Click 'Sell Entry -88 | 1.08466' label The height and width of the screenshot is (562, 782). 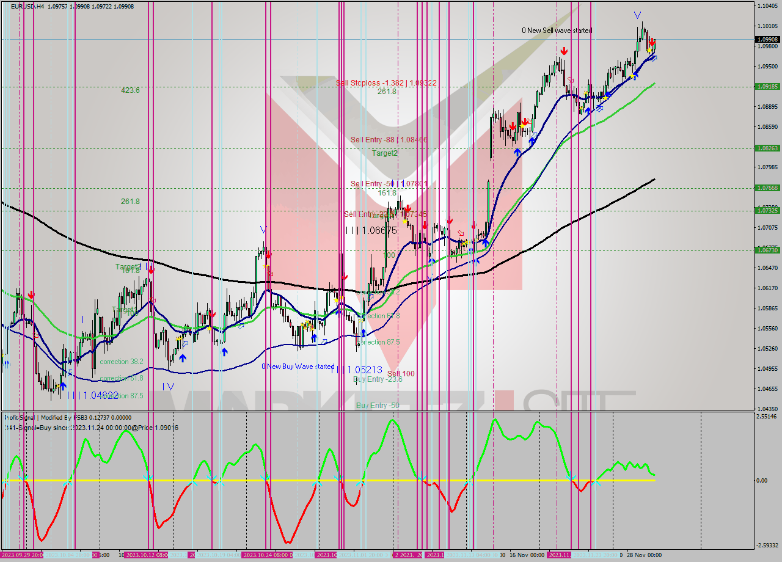(x=389, y=140)
